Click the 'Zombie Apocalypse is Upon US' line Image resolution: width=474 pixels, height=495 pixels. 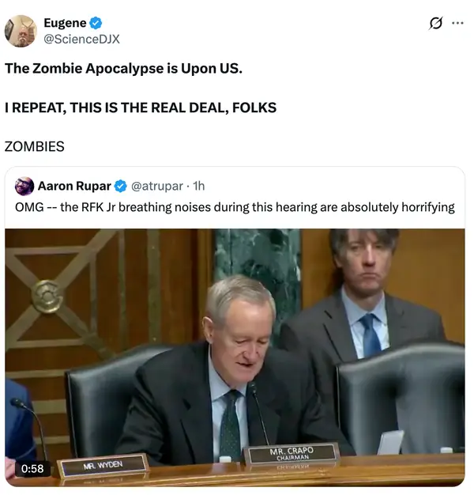tap(123, 69)
